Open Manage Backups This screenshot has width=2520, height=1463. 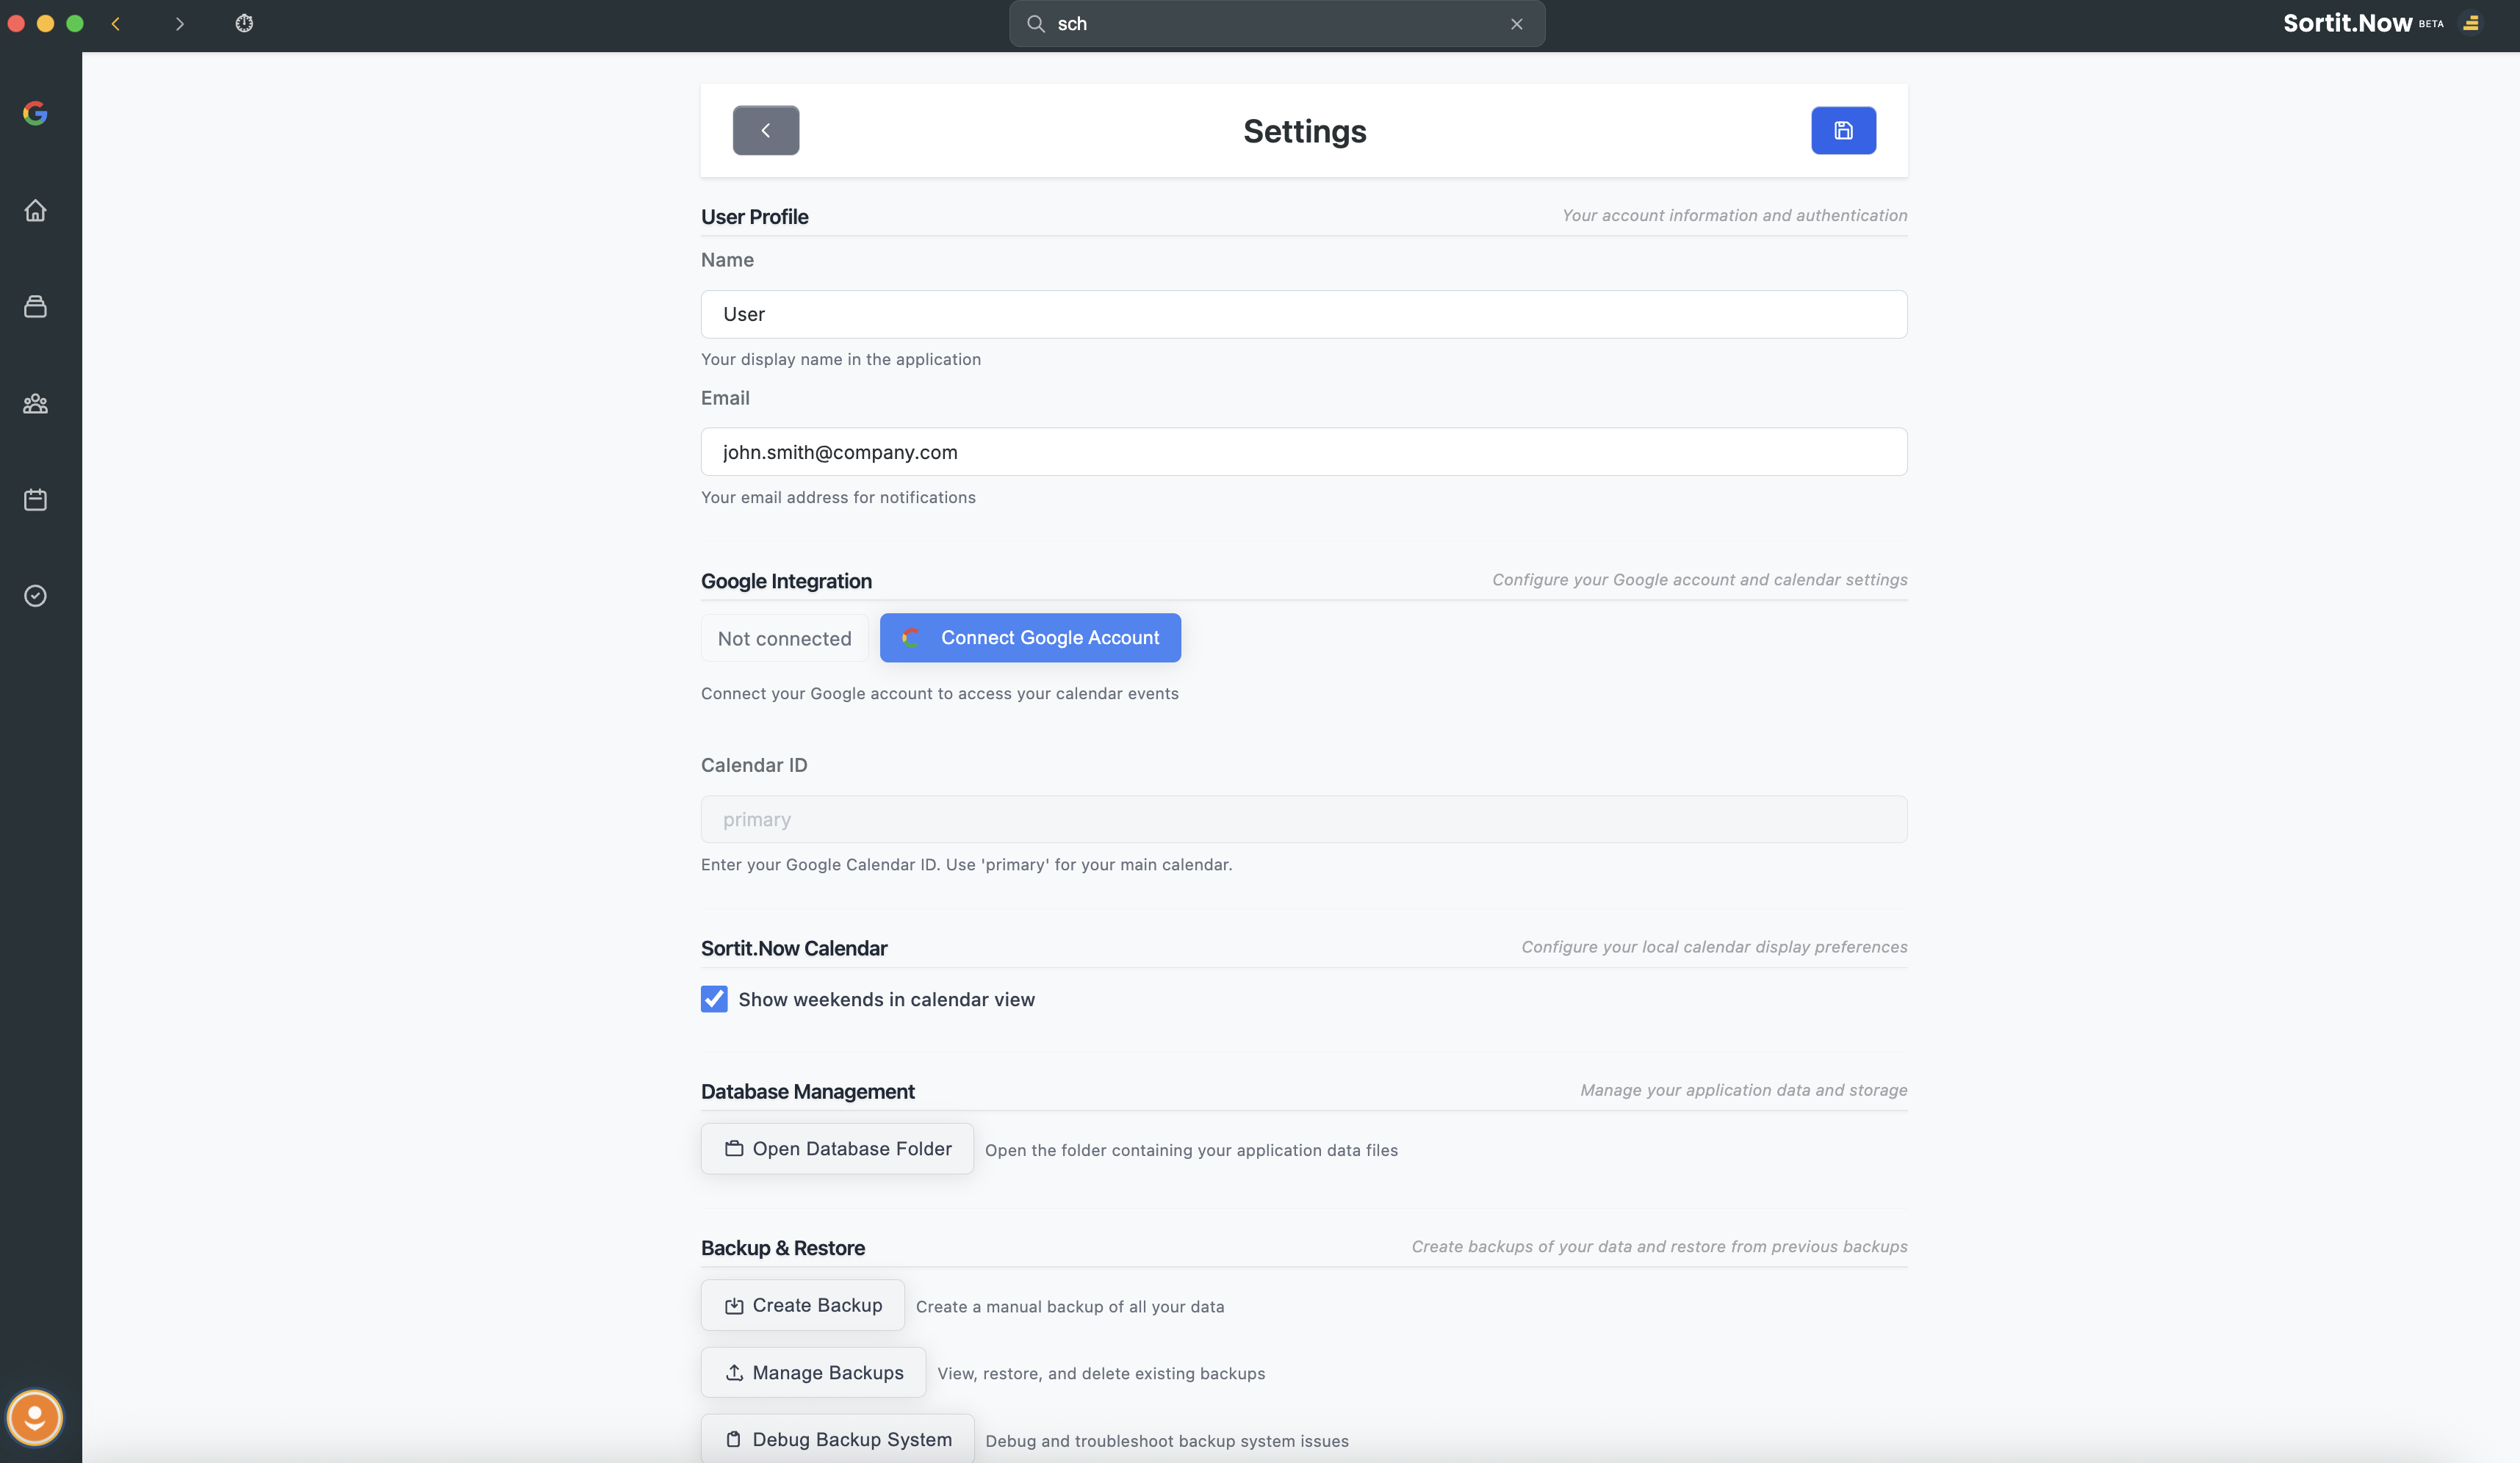click(813, 1372)
